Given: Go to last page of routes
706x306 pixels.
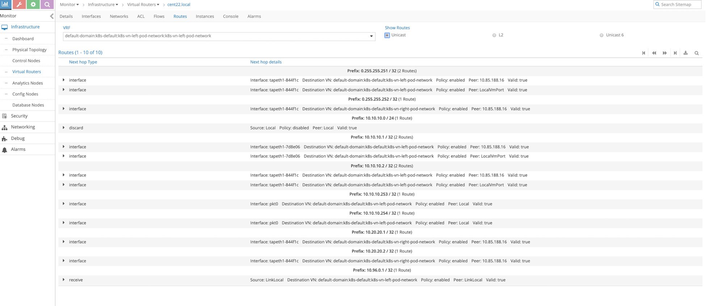Looking at the screenshot, I should (x=675, y=53).
